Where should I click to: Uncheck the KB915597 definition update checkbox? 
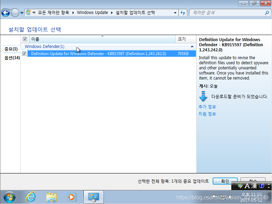(24, 54)
